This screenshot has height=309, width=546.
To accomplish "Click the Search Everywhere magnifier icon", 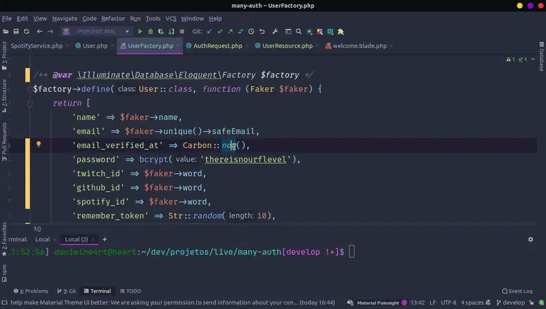I will click(298, 31).
